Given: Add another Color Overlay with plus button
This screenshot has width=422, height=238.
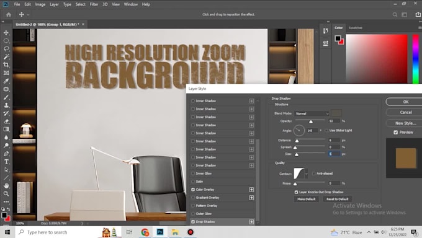Looking at the screenshot, I should [251, 190].
